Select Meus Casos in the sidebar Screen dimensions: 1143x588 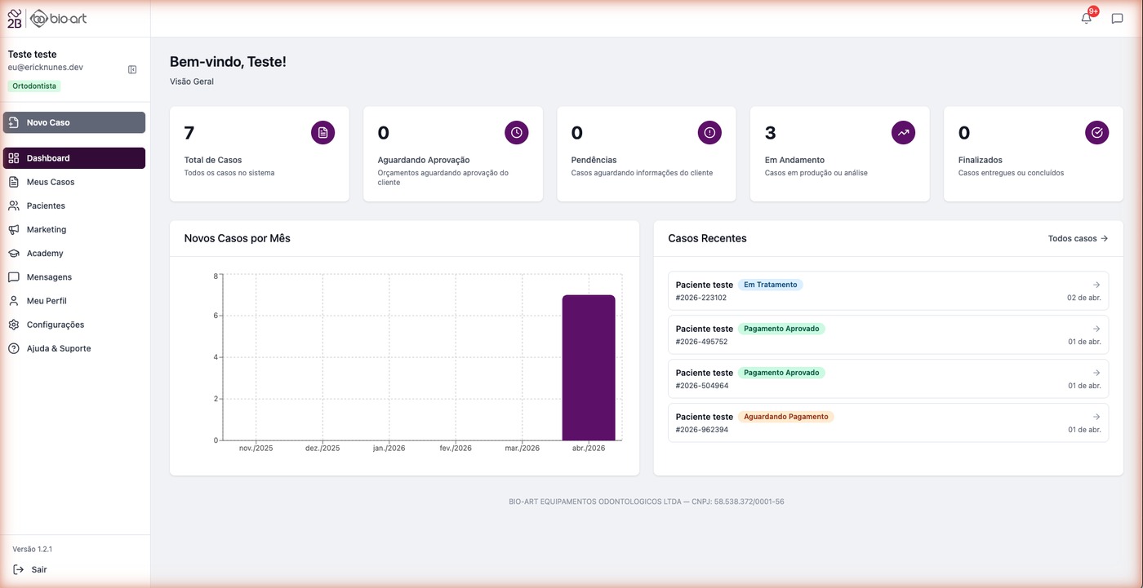pos(51,182)
